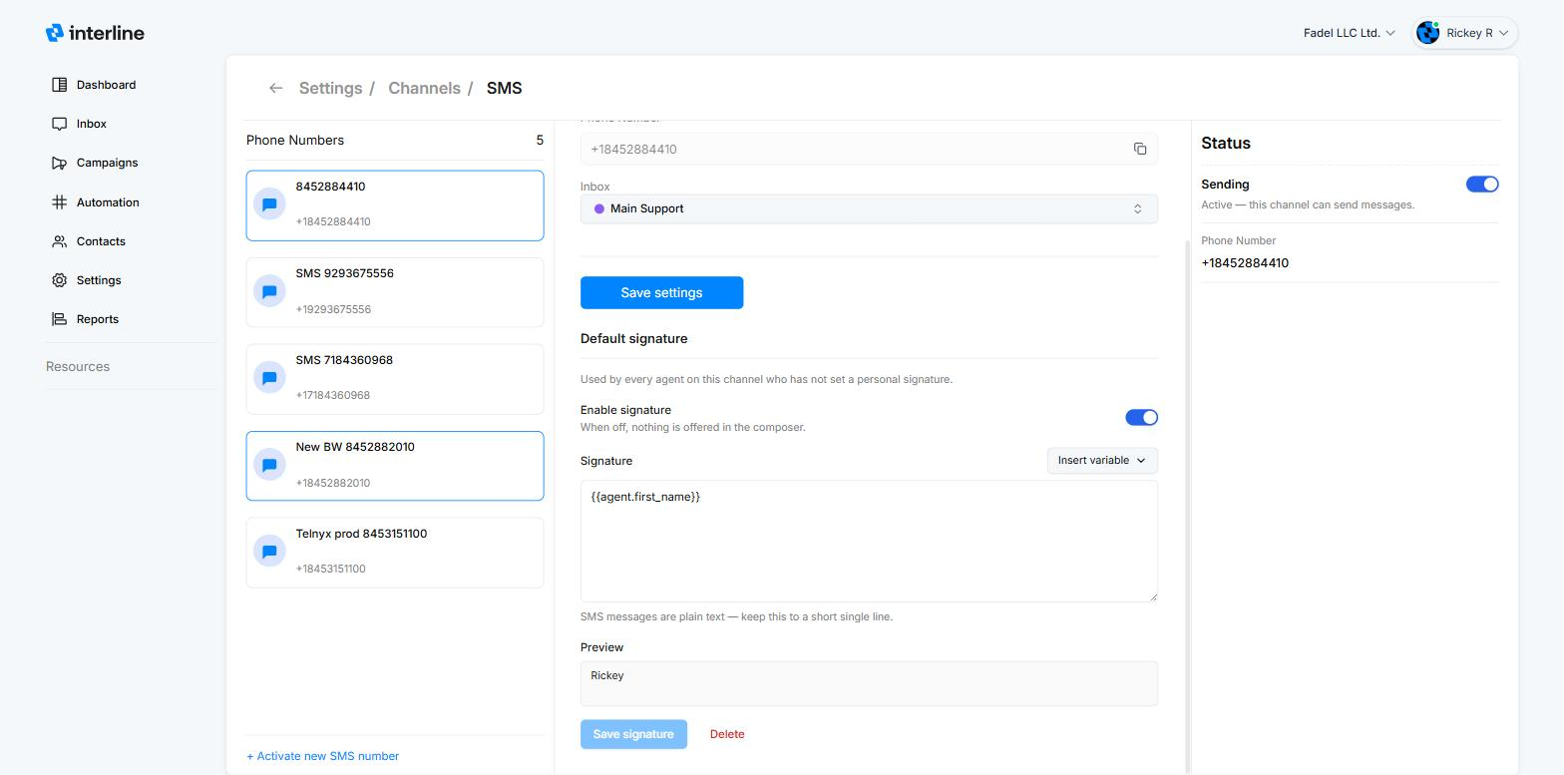The height and width of the screenshot is (775, 1564).
Task: Select SMS 9293675556 phone number
Action: click(x=395, y=292)
